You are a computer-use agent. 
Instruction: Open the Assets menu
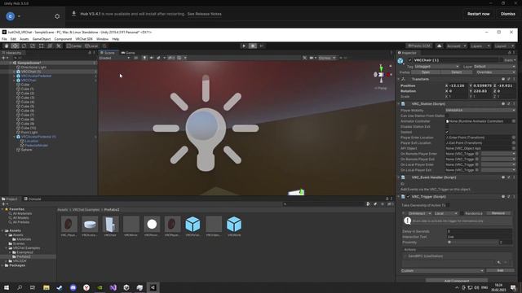[x=24, y=39]
